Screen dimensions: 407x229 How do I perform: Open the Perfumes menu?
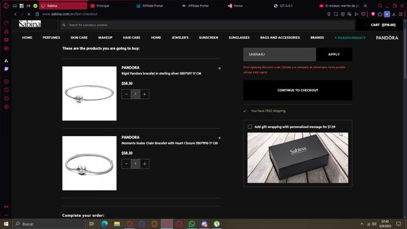click(52, 38)
